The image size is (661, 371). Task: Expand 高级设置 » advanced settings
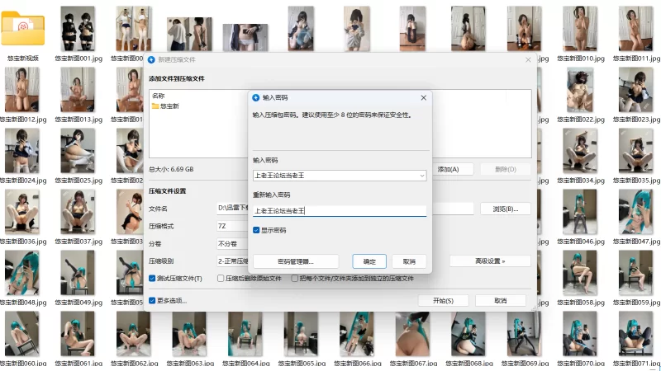pyautogui.click(x=490, y=261)
